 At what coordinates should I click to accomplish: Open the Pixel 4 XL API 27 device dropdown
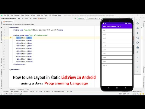coord(93,18)
